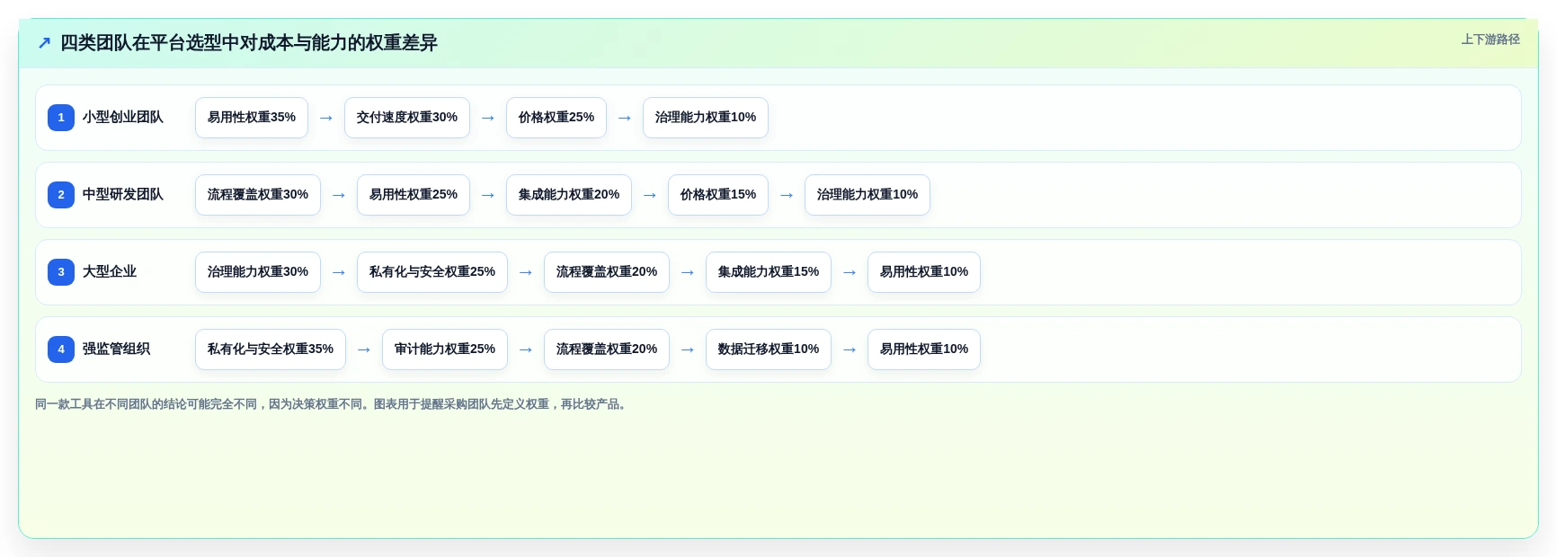Click arrow after 私有化与安全权重35% chip
The height and width of the screenshot is (557, 1557).
pos(364,349)
